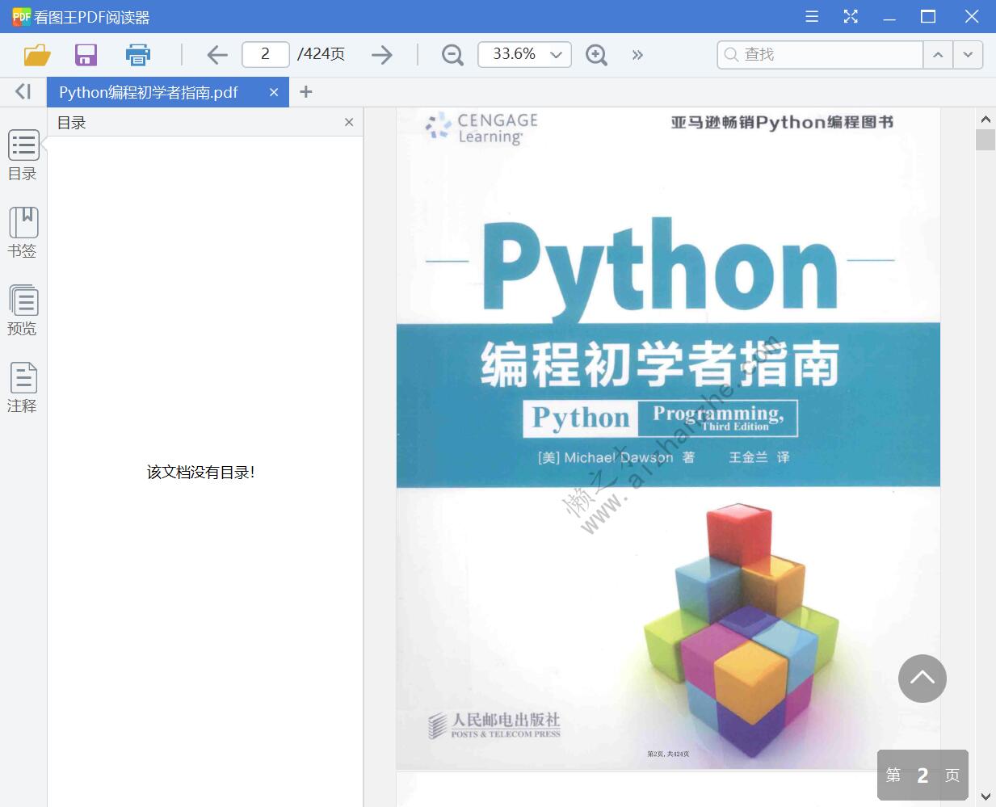Click the 查找 search field

(x=820, y=54)
